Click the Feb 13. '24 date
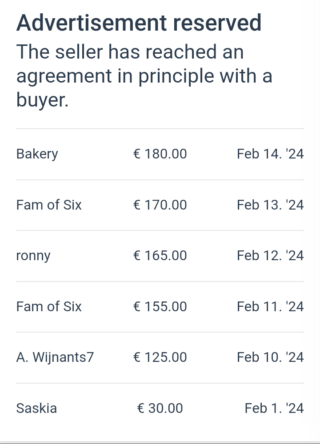 270,205
